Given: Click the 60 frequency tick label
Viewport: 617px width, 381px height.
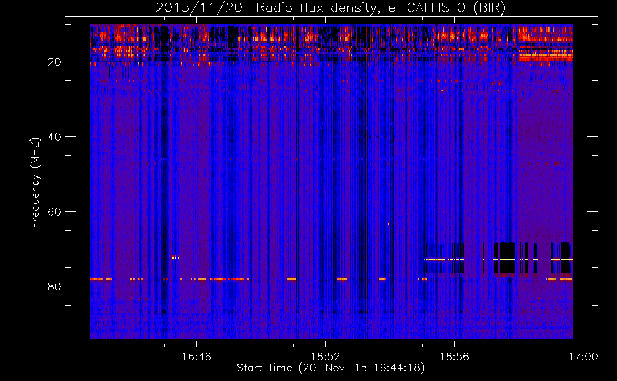Looking at the screenshot, I should coord(55,212).
